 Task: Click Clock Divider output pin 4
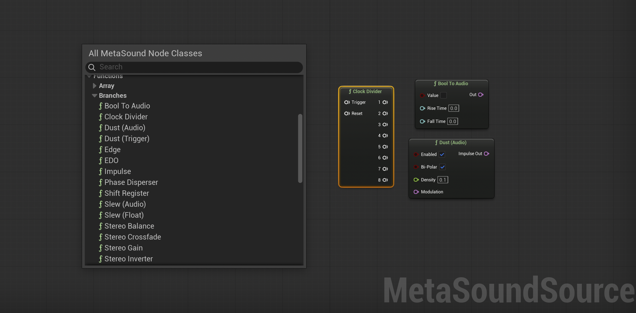(385, 135)
